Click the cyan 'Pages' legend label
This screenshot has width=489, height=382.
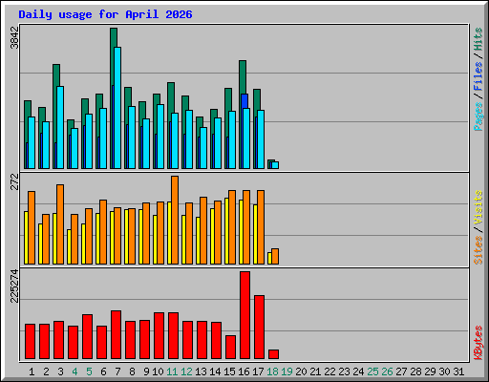click(x=478, y=117)
